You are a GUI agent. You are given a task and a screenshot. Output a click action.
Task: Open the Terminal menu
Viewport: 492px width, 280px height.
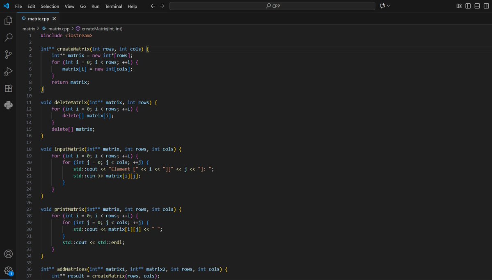click(x=114, y=6)
